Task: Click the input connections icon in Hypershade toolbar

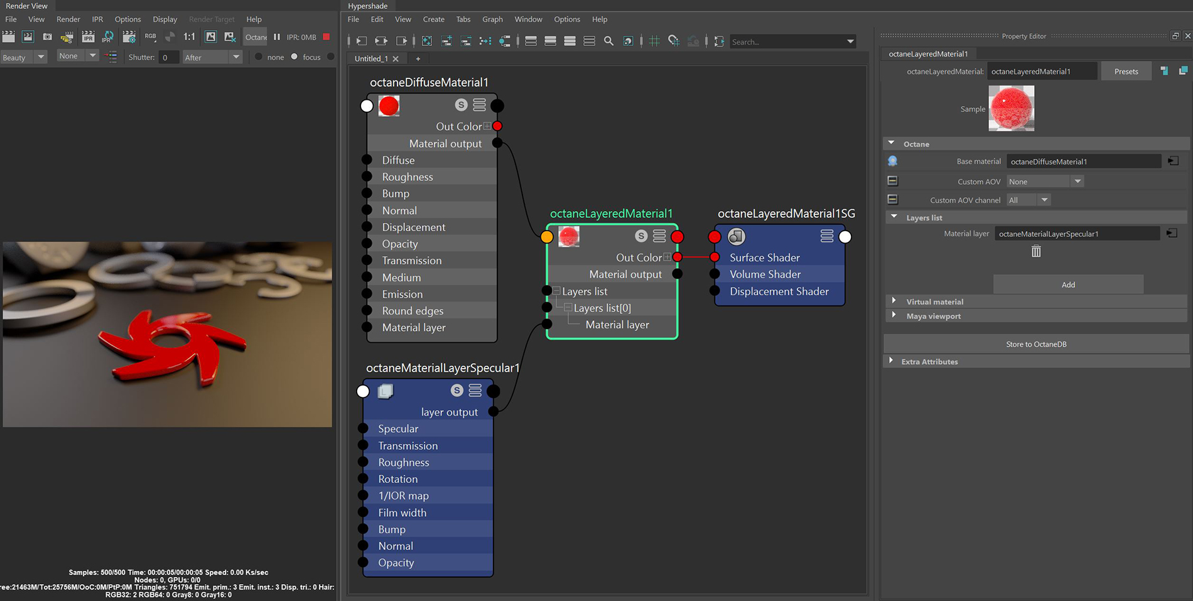Action: 361,41
